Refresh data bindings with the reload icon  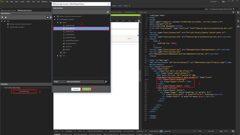pos(108,12)
